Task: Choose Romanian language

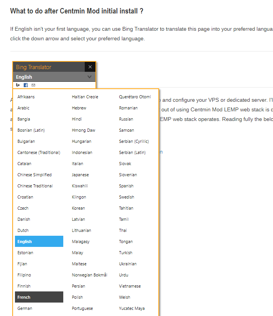Action: pos(128,108)
